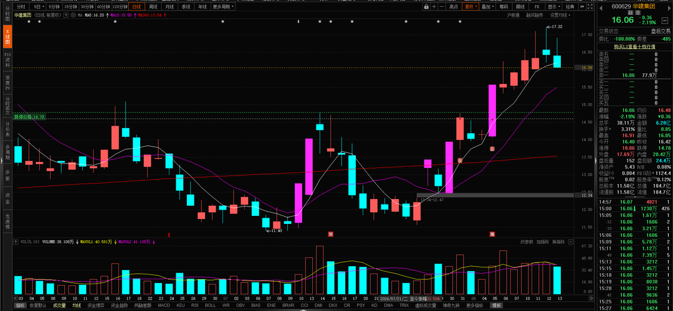Toggle 筹码 chip distribution
Image resolution: width=673 pixels, height=311 pixels.
[505, 7]
